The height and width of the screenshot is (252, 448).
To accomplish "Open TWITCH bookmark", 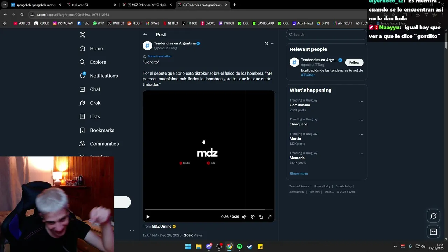I will (x=226, y=23).
